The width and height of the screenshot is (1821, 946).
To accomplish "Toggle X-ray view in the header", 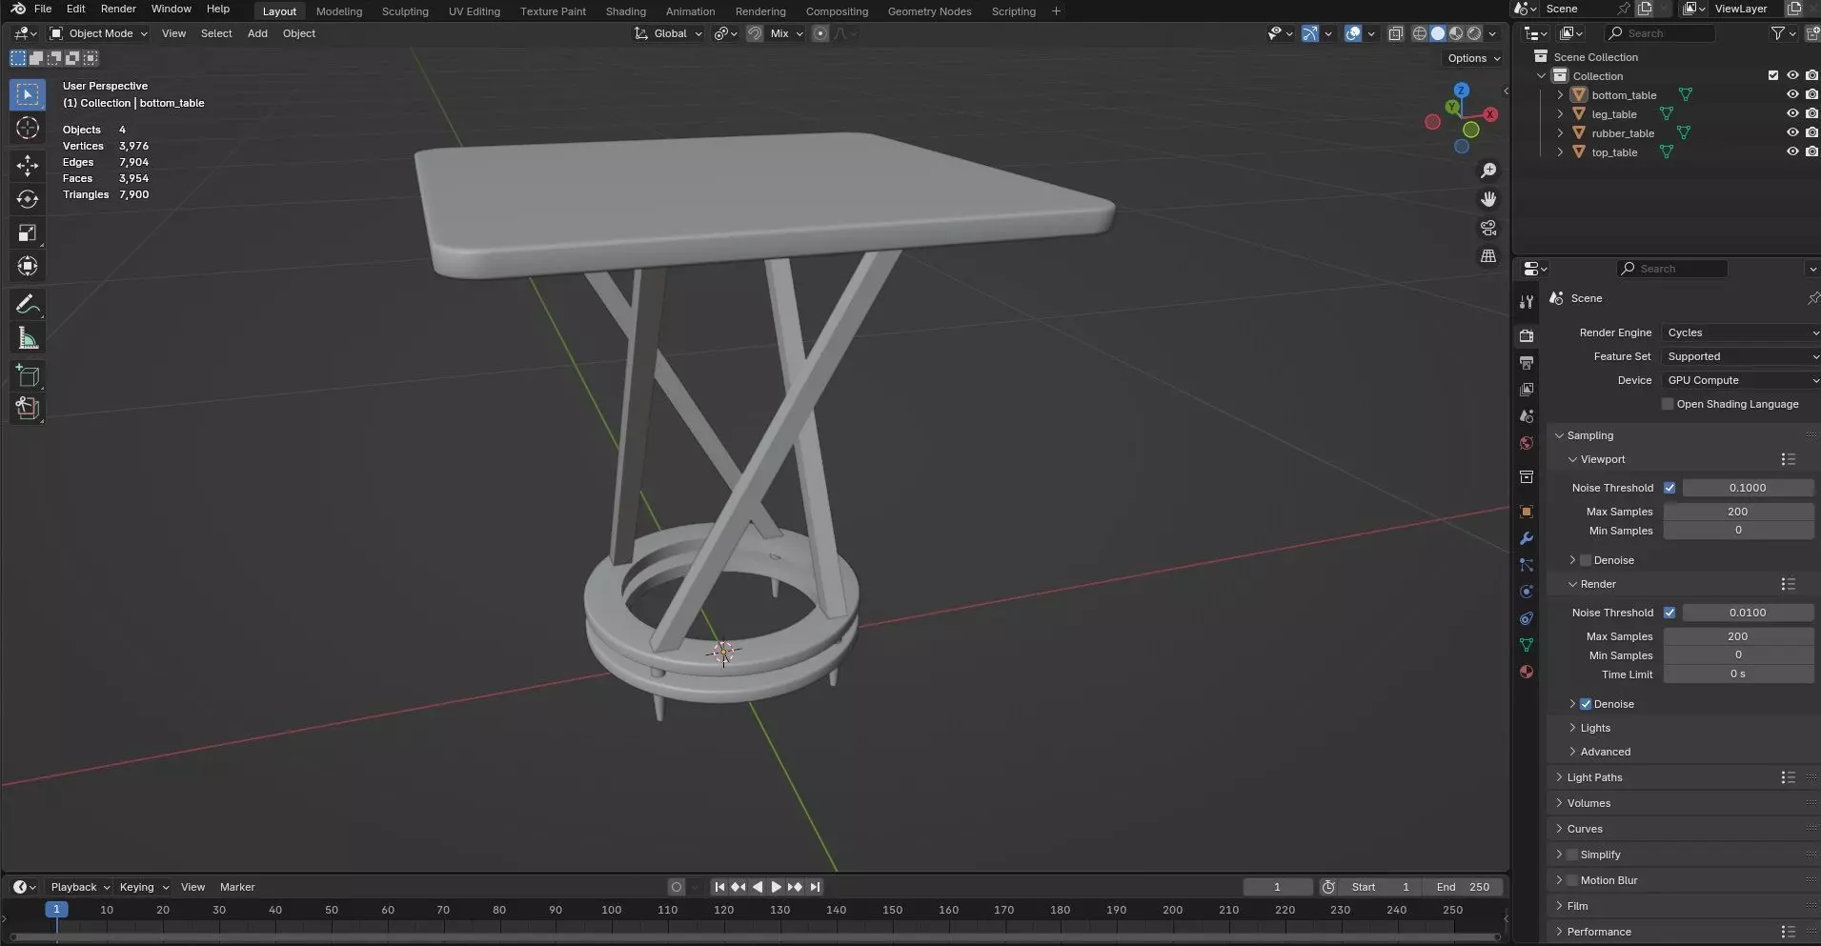I will coord(1395,33).
